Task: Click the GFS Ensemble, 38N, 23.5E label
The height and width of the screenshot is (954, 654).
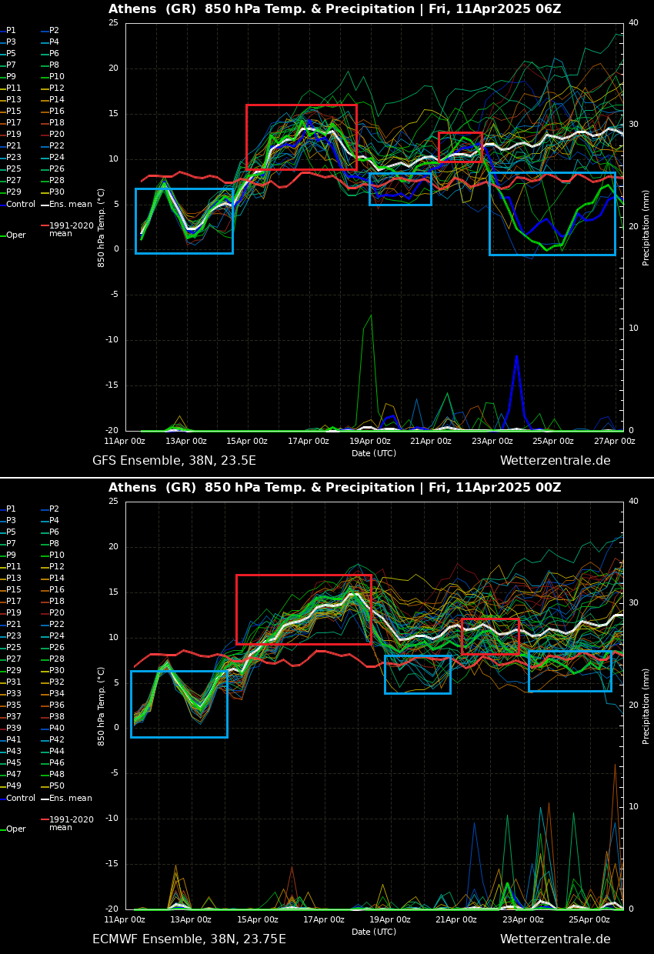Action: point(174,461)
